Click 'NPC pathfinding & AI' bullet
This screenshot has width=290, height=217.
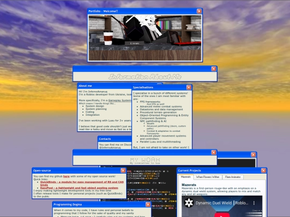[153, 121]
